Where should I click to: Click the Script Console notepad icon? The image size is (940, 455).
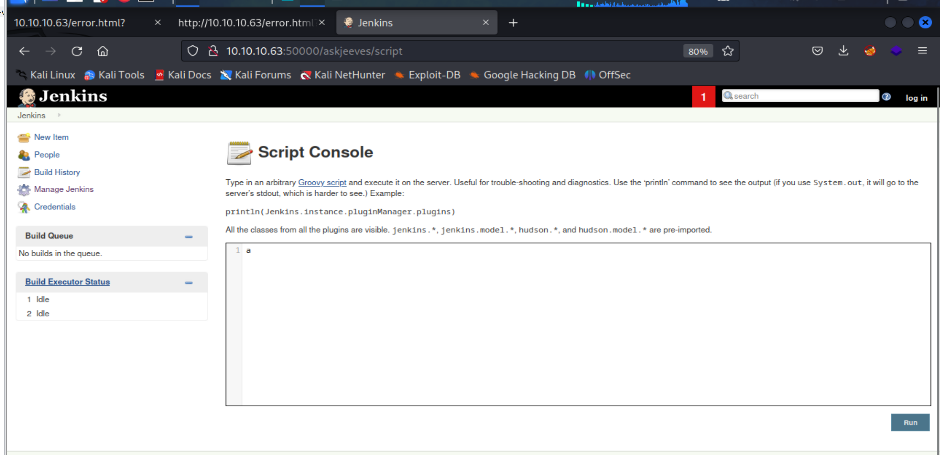click(x=239, y=153)
